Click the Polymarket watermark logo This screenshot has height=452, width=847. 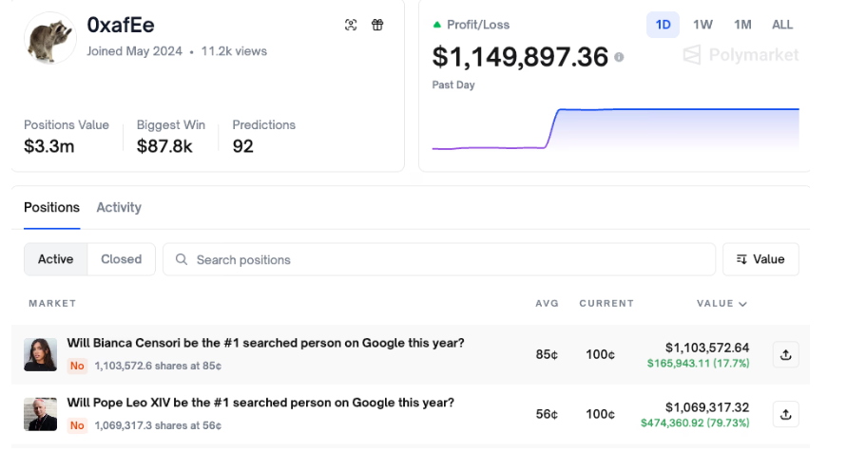(741, 56)
